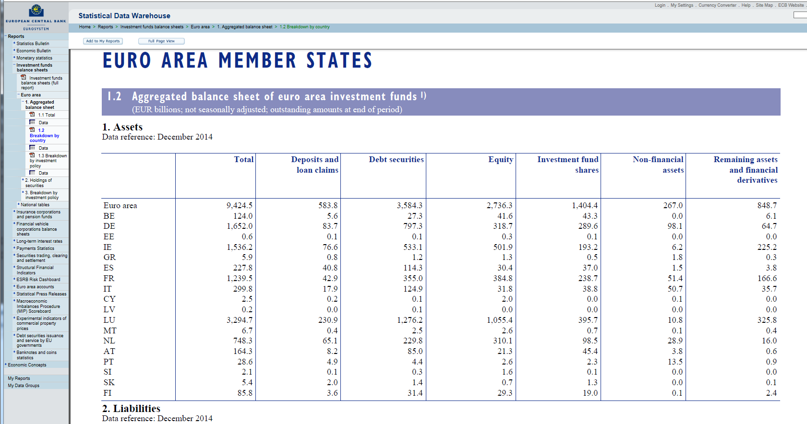Open Data table icon beneath 1.1 Total
The width and height of the screenshot is (807, 424).
click(x=32, y=122)
